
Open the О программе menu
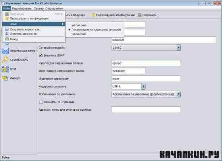click(x=54, y=8)
